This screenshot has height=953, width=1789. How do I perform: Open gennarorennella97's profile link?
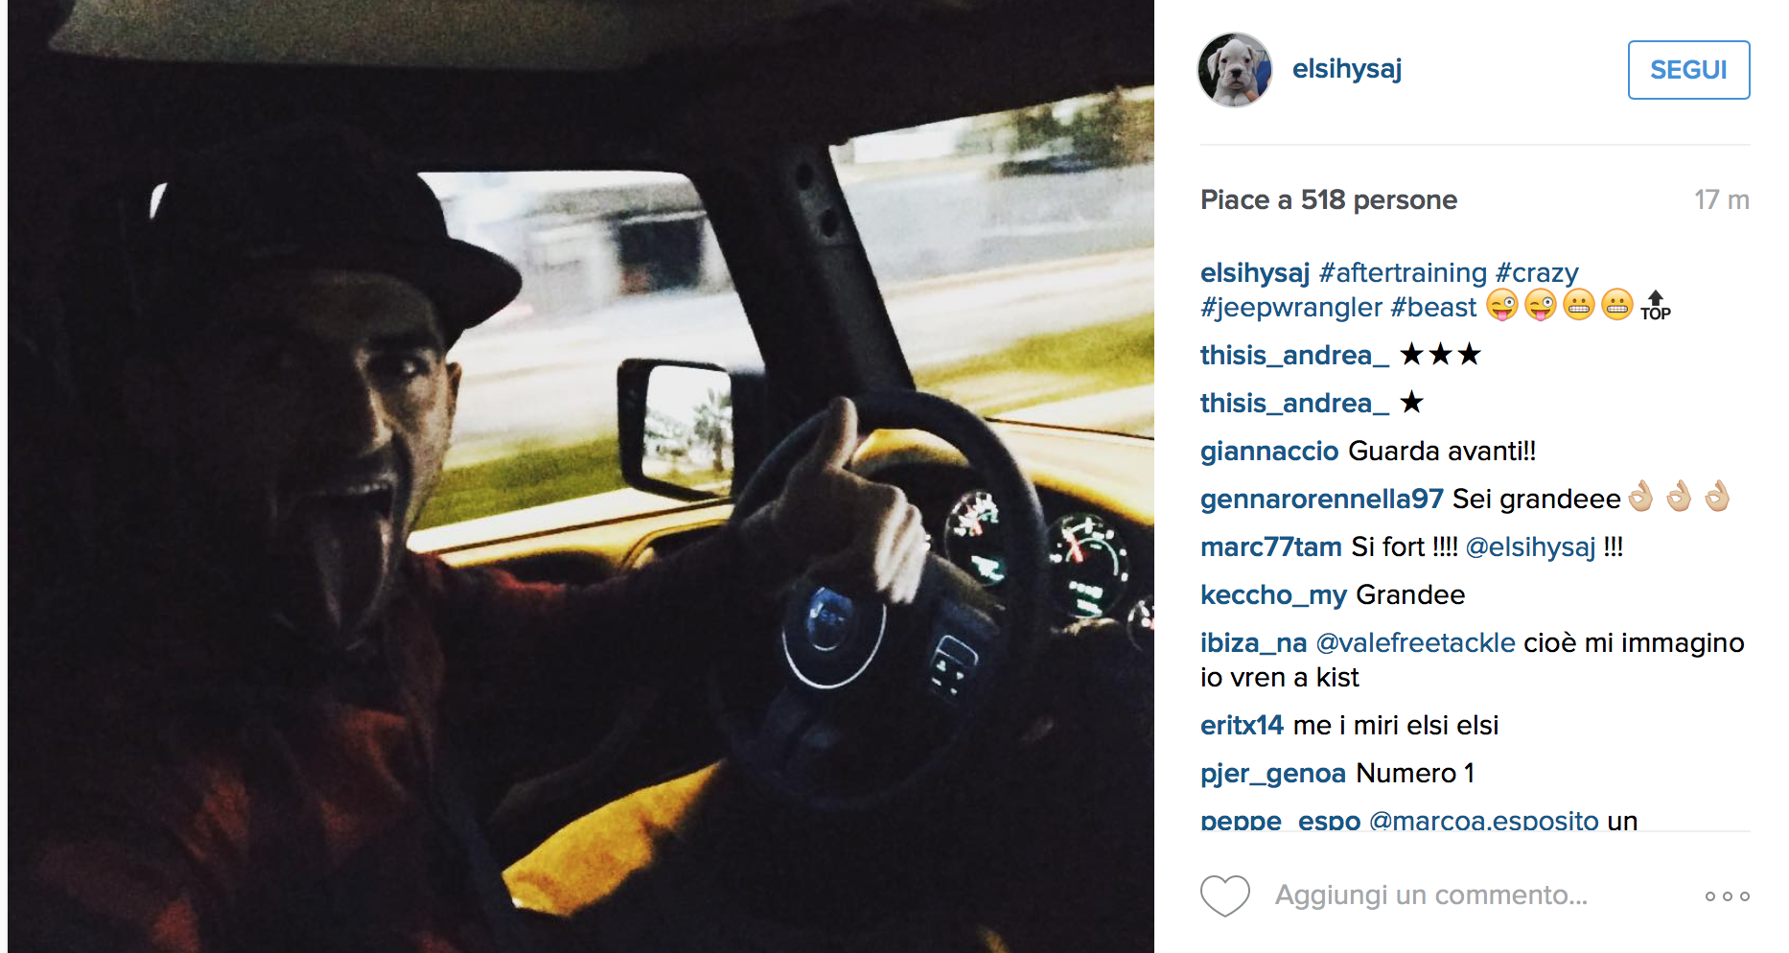(x=1321, y=500)
